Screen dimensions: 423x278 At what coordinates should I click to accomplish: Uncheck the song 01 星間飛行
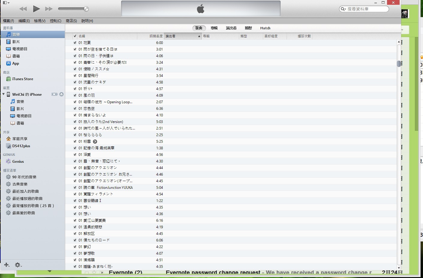75,76
